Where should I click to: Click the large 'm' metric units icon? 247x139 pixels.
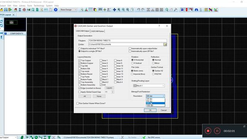pyautogui.click(x=100, y=10)
